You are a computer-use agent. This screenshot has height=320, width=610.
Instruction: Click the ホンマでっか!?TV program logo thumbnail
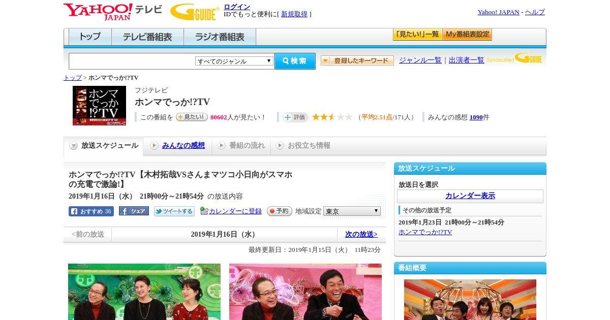(x=99, y=106)
